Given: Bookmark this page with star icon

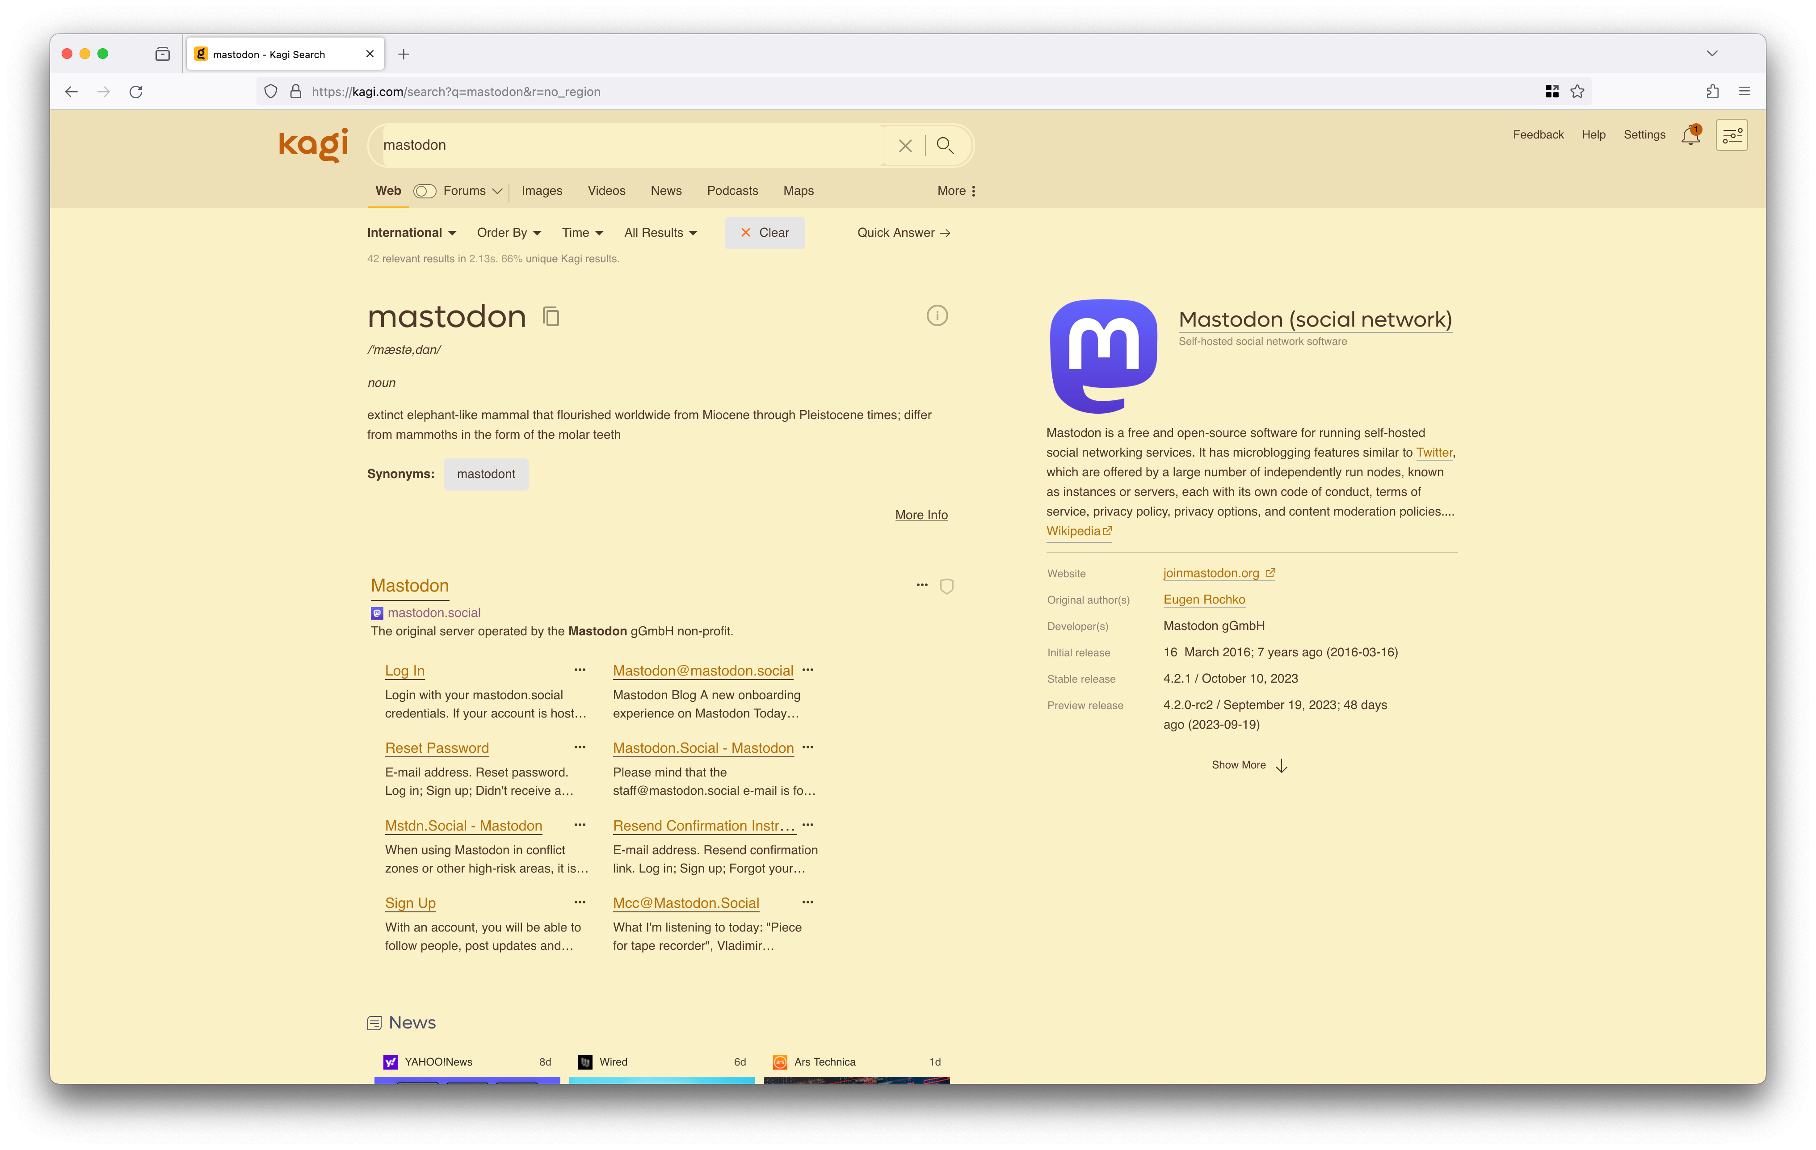Looking at the screenshot, I should pyautogui.click(x=1577, y=92).
